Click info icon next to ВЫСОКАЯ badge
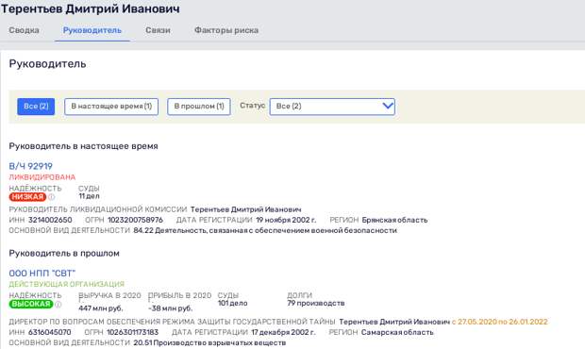The image size is (585, 349). pos(58,305)
